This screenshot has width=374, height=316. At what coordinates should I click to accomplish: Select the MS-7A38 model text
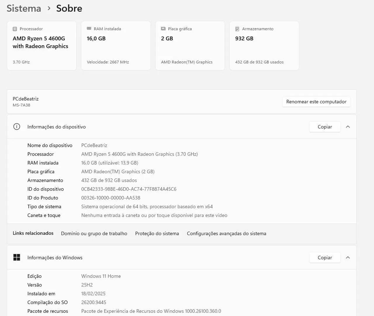(x=21, y=105)
